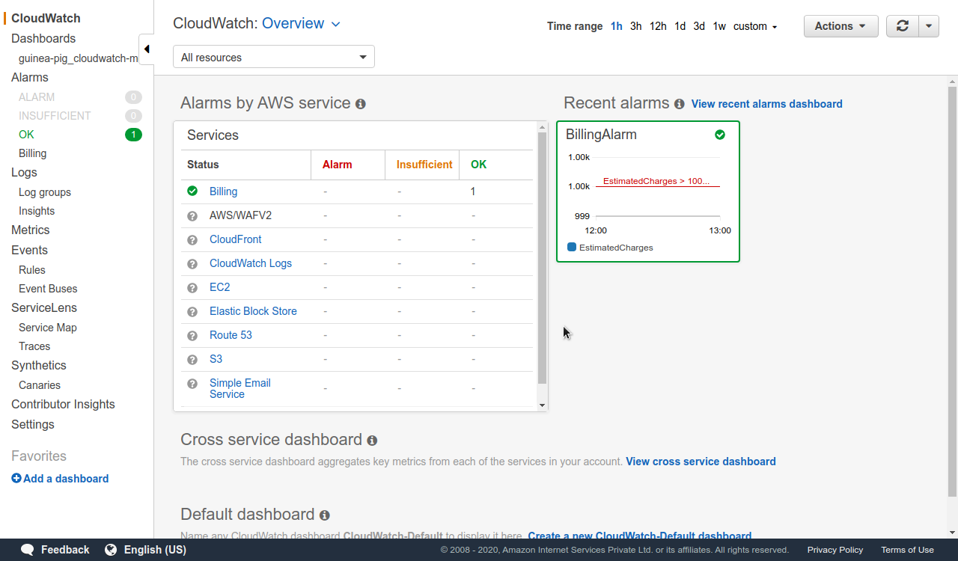Collapse the navigation sidebar arrow

[147, 49]
